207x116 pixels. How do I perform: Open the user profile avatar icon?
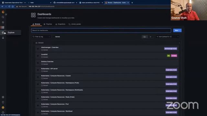click(3, 107)
